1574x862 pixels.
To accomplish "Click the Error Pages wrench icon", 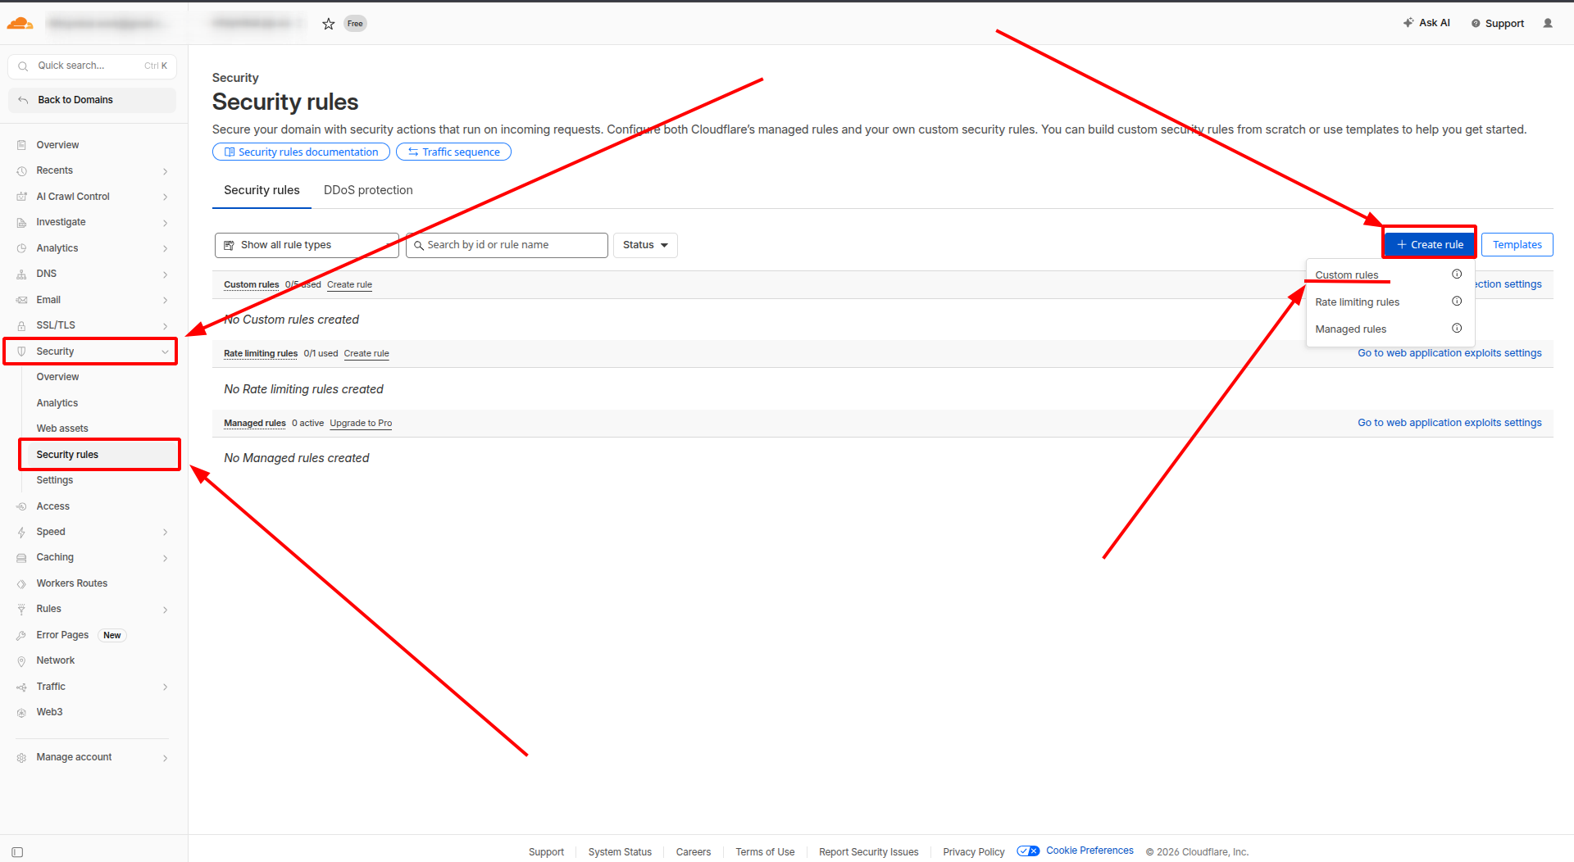I will 22,635.
